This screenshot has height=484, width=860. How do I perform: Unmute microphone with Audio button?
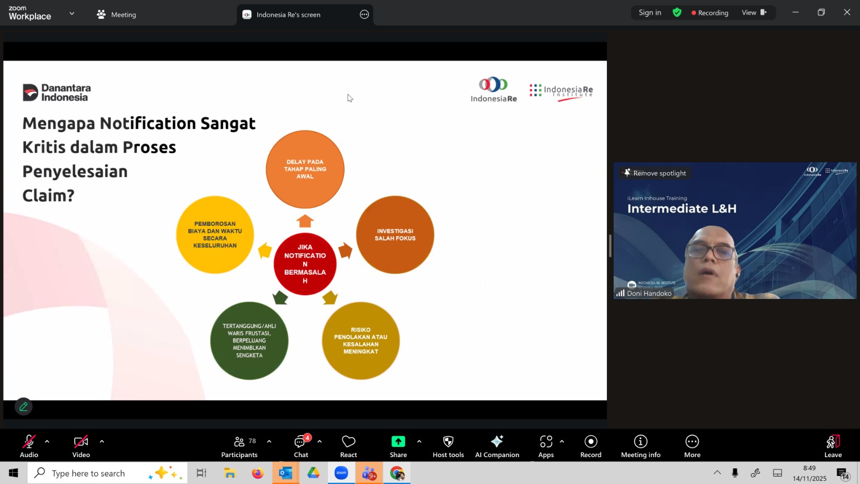[x=29, y=446]
